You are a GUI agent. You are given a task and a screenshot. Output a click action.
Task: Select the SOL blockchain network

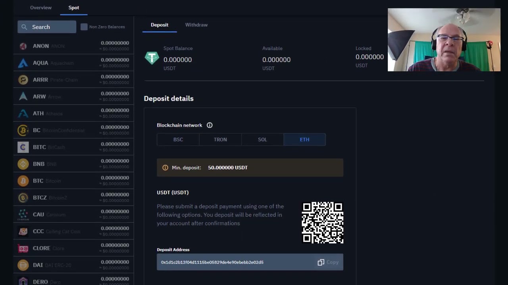pos(262,139)
